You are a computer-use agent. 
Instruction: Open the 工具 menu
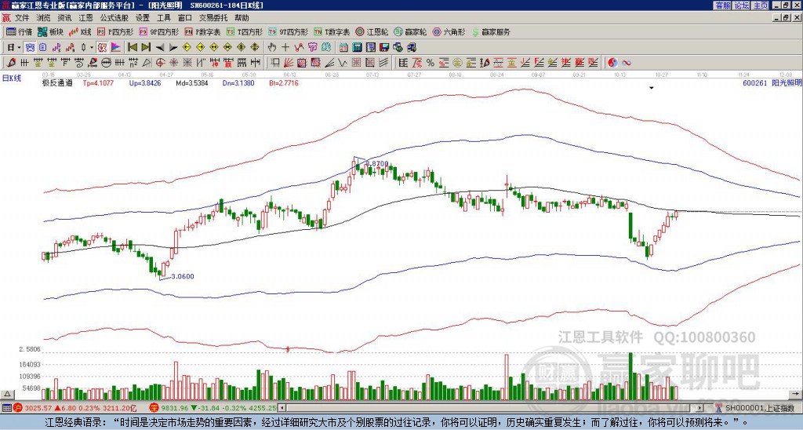tap(163, 18)
